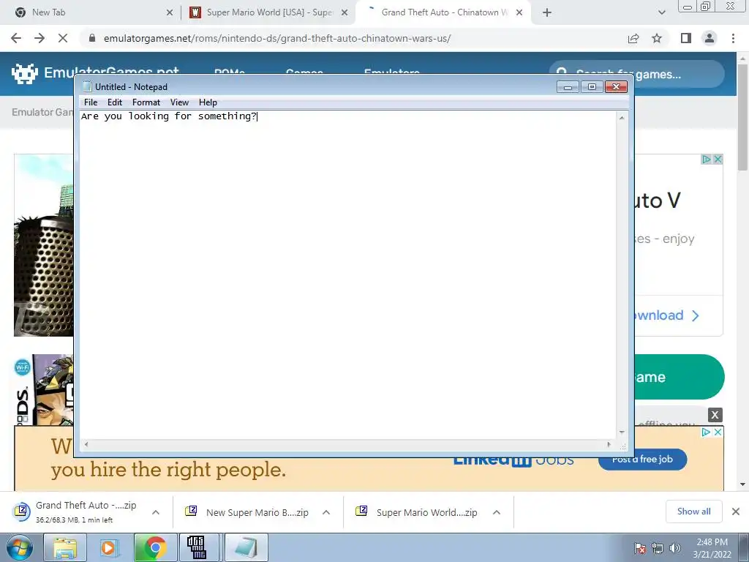Open volume control in system tray
This screenshot has height=562, width=749.
pyautogui.click(x=675, y=549)
